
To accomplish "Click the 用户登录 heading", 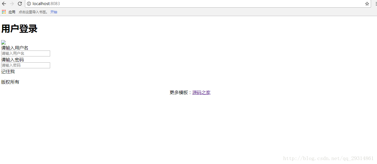I will pos(19,29).
